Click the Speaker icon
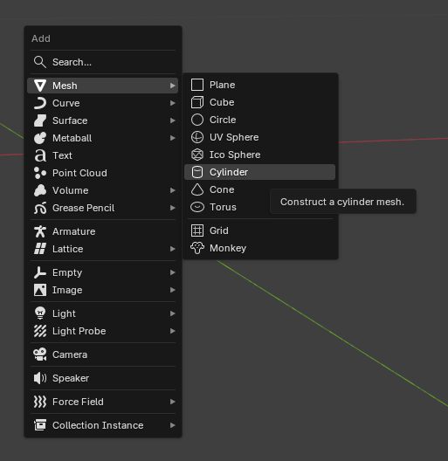The image size is (448, 461). coord(40,378)
